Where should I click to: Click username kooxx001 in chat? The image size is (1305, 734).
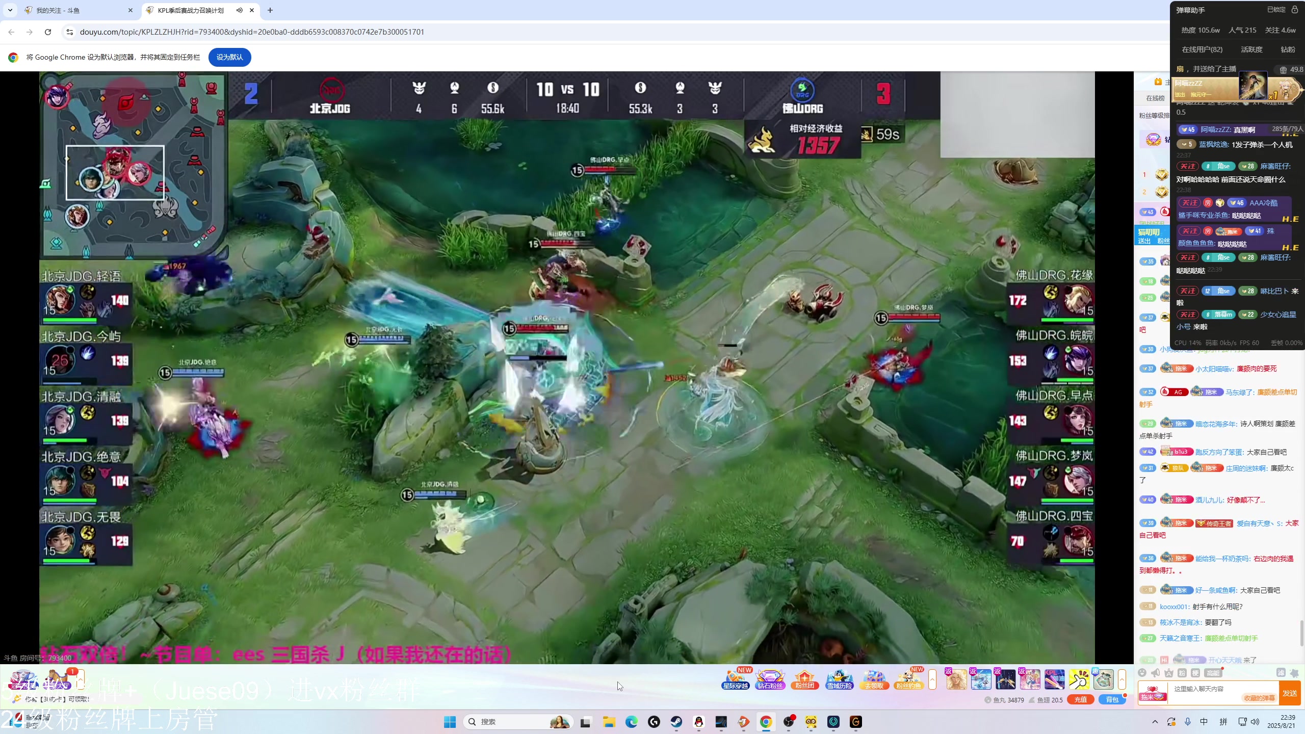(x=1174, y=607)
